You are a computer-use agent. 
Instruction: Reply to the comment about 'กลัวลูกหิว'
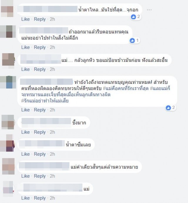(x=40, y=69)
